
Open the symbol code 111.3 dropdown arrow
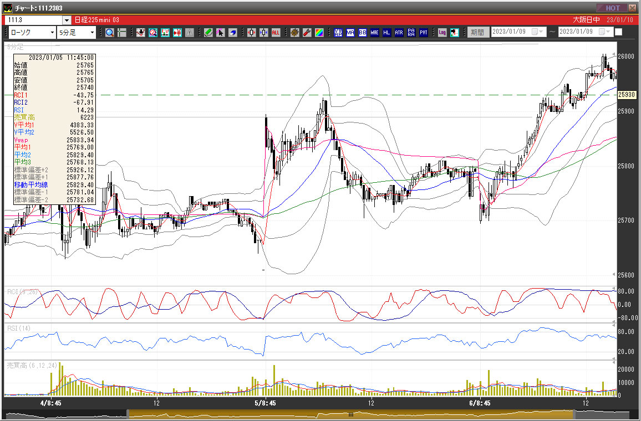tap(67, 20)
